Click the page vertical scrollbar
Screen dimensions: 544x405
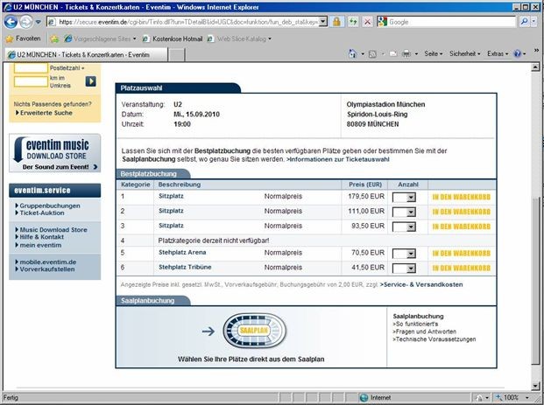(x=537, y=262)
